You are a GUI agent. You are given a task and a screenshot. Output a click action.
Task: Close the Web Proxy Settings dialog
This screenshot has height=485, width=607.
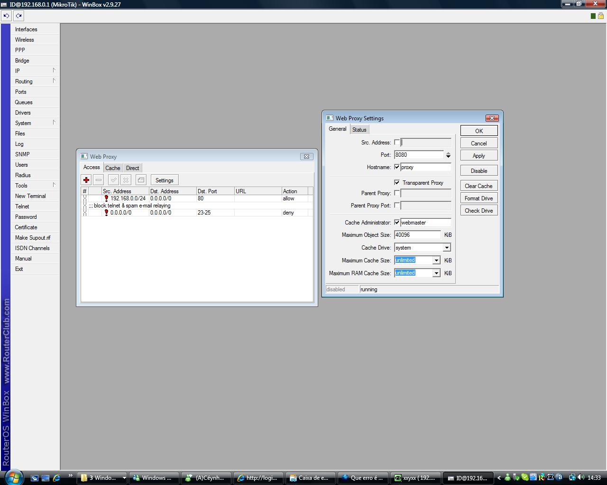click(492, 118)
